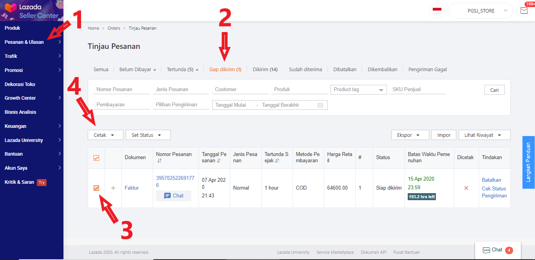Screen dimensions: 535x260
Task: Open the PGSJ_STORE account dropdown
Action: pyautogui.click(x=481, y=11)
